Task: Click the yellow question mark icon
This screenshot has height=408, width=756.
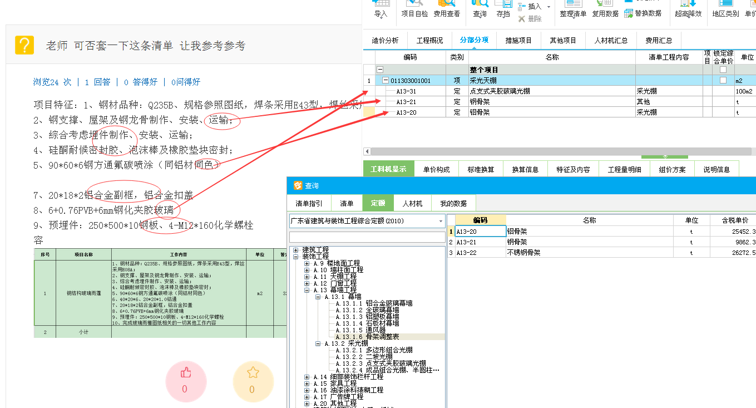Action: click(24, 45)
